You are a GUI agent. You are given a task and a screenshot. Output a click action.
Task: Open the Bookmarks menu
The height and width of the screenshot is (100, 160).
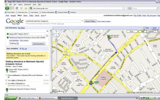[28, 5]
